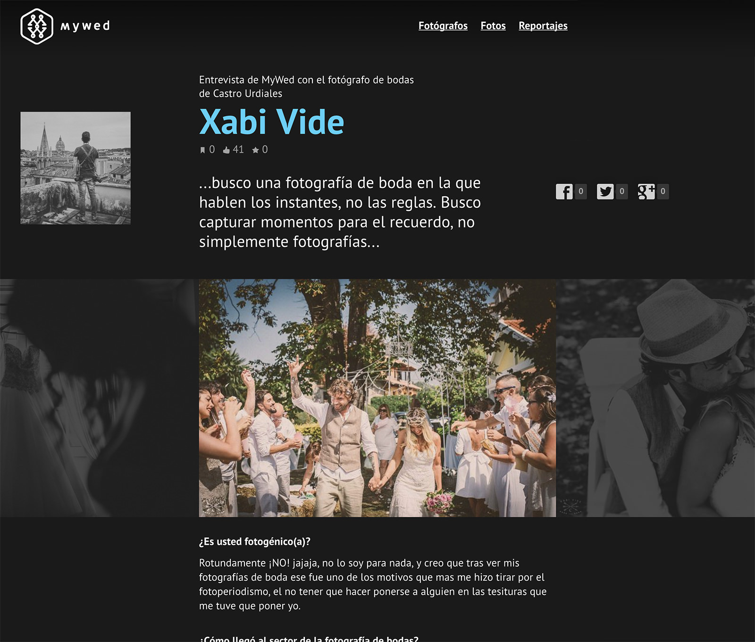Open the Reportajes menu item
Screen dimensions: 755x642
(x=543, y=26)
